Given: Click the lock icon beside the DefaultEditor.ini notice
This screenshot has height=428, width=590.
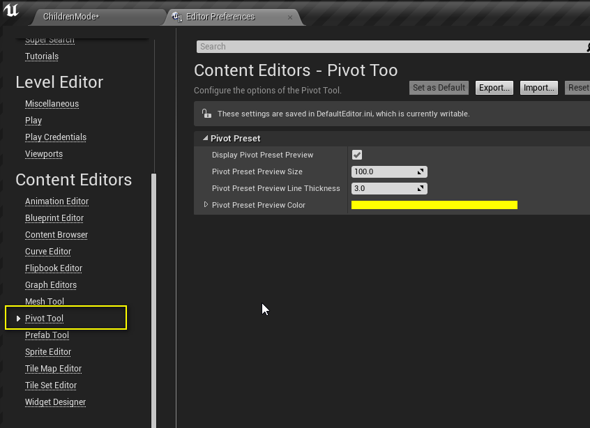Looking at the screenshot, I should [206, 113].
